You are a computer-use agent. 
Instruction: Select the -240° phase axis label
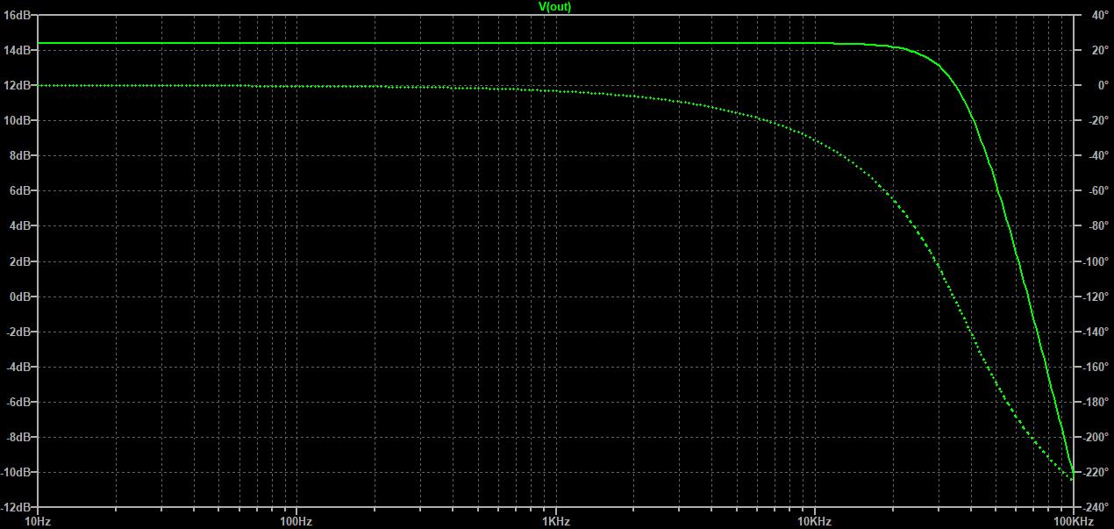[x=1096, y=507]
